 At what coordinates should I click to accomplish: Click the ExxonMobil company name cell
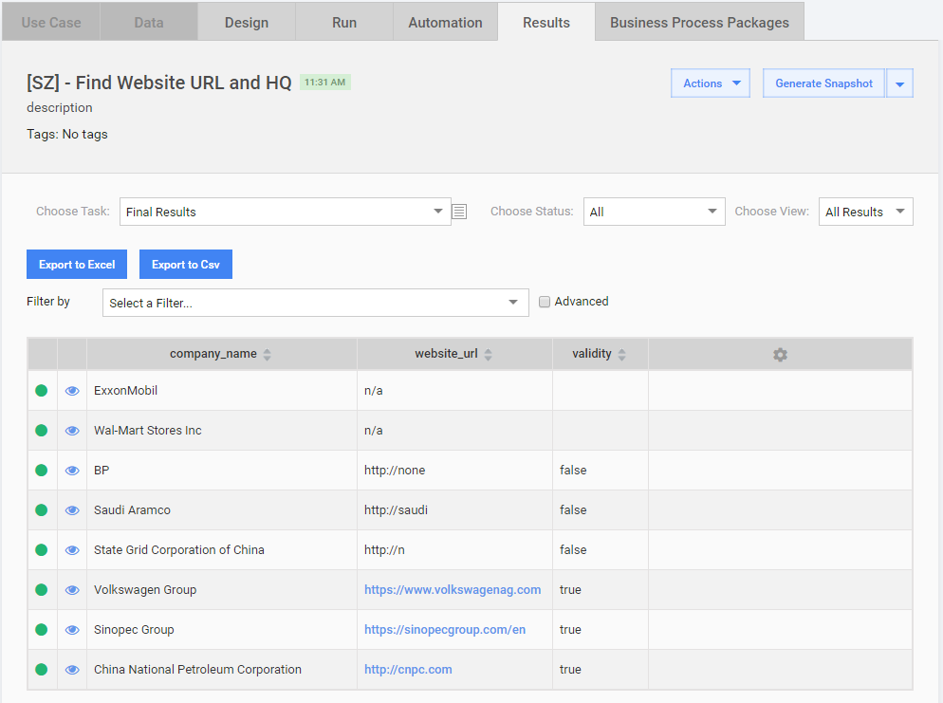point(222,390)
